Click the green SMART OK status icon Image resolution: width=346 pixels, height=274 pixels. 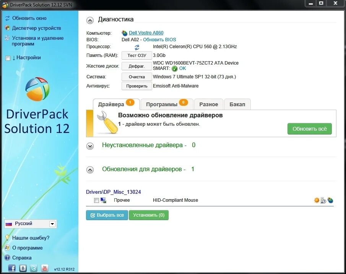pos(176,68)
